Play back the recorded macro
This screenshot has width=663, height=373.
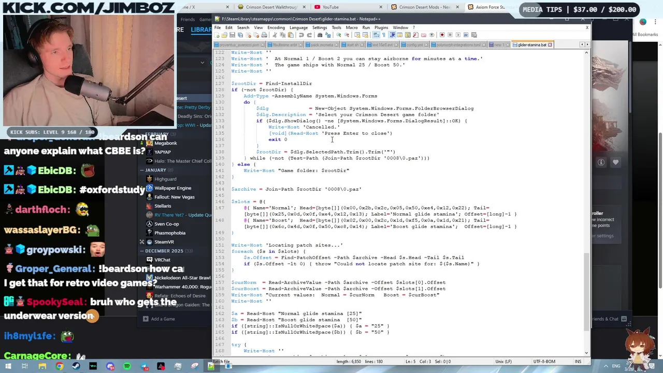(458, 35)
